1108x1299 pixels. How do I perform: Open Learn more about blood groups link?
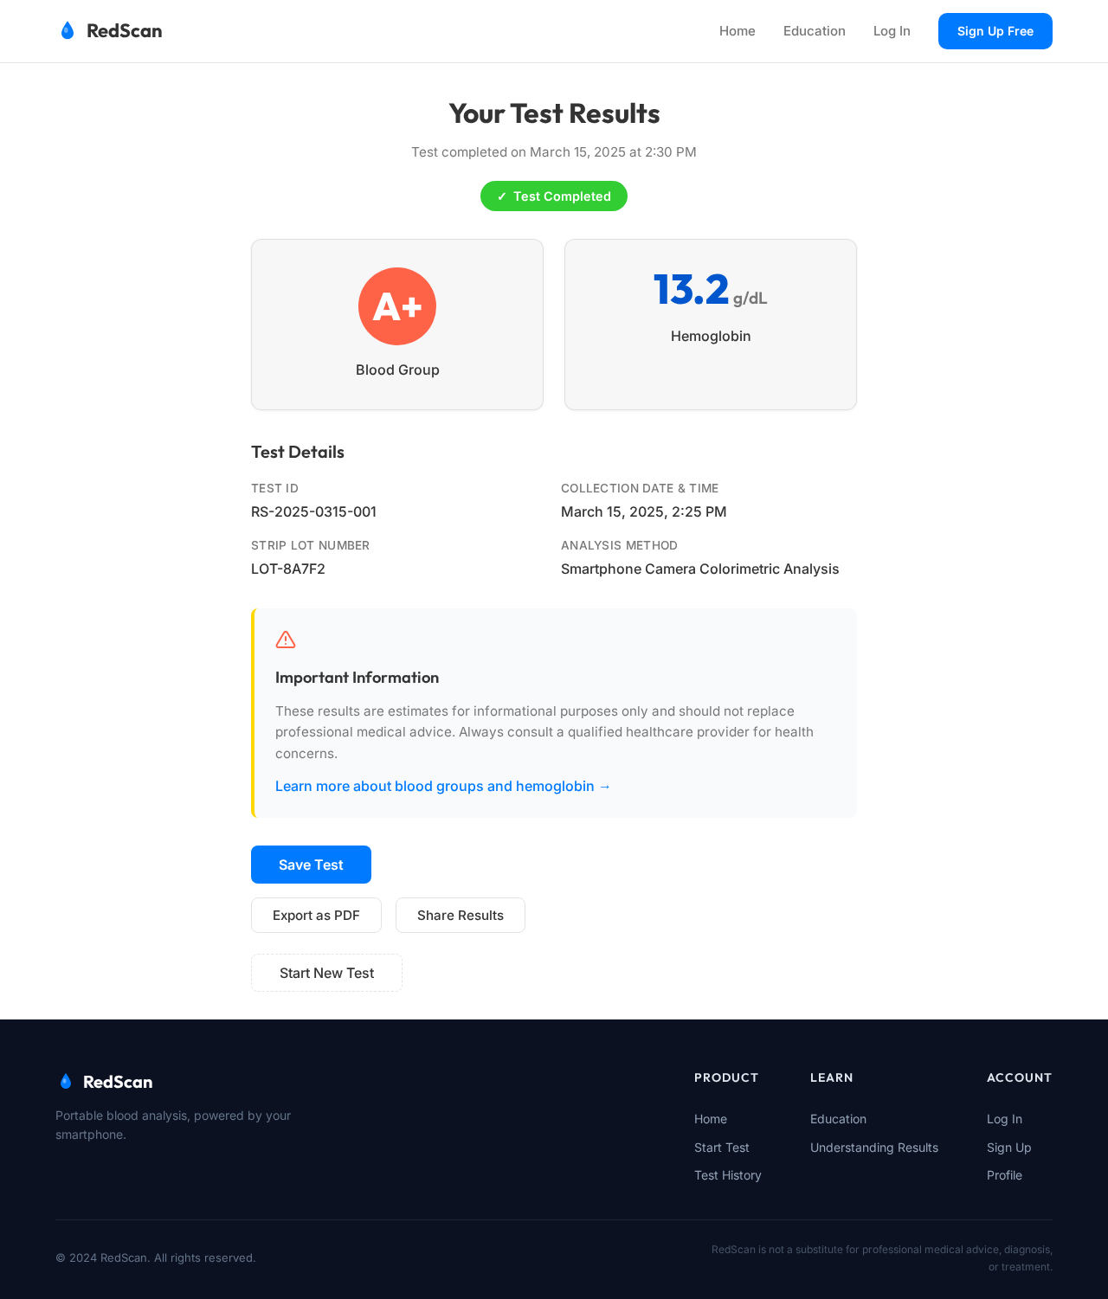[x=443, y=786]
